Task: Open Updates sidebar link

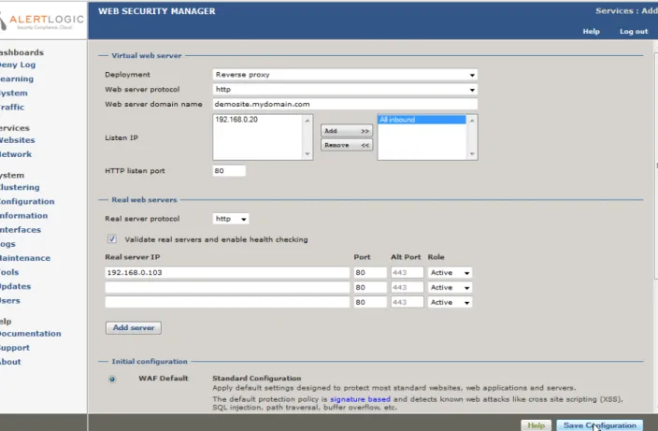Action: click(16, 286)
